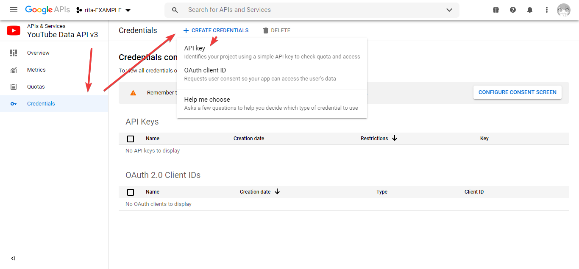Screen dimensions: 579x269
Task: Open the gift free trial icon
Action: (496, 10)
